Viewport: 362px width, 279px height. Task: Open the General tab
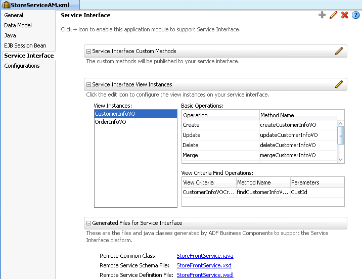tap(14, 15)
